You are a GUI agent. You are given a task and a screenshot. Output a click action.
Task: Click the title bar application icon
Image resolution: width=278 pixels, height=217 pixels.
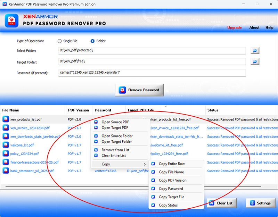coord(5,4)
